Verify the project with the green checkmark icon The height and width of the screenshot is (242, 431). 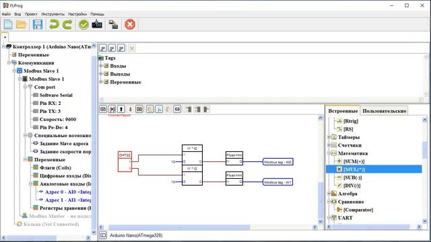[84, 25]
